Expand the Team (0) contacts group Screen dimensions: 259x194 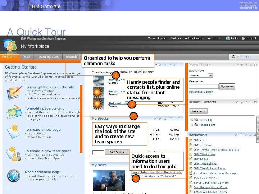pyautogui.click(x=192, y=120)
